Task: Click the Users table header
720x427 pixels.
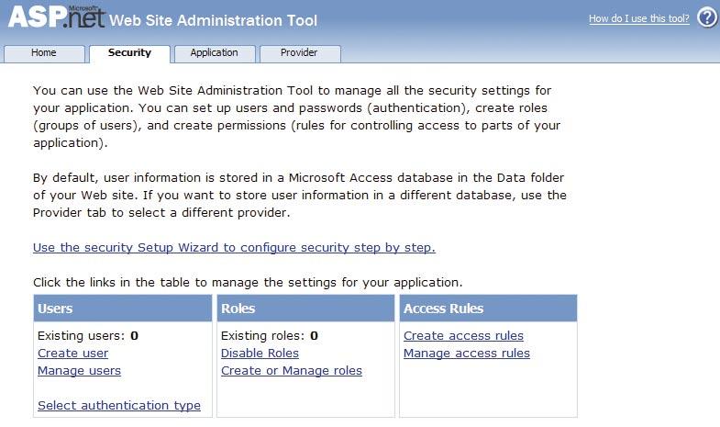Action: (x=123, y=309)
